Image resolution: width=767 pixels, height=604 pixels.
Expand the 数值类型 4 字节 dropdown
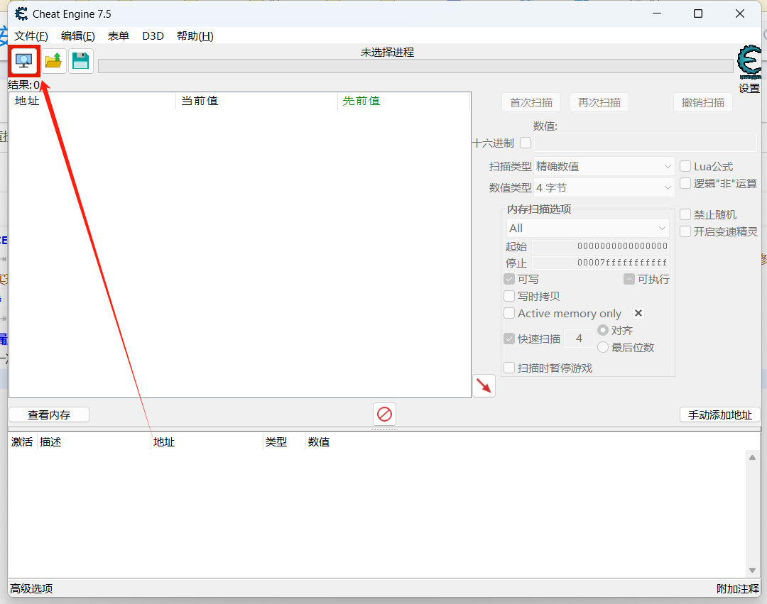coord(604,187)
